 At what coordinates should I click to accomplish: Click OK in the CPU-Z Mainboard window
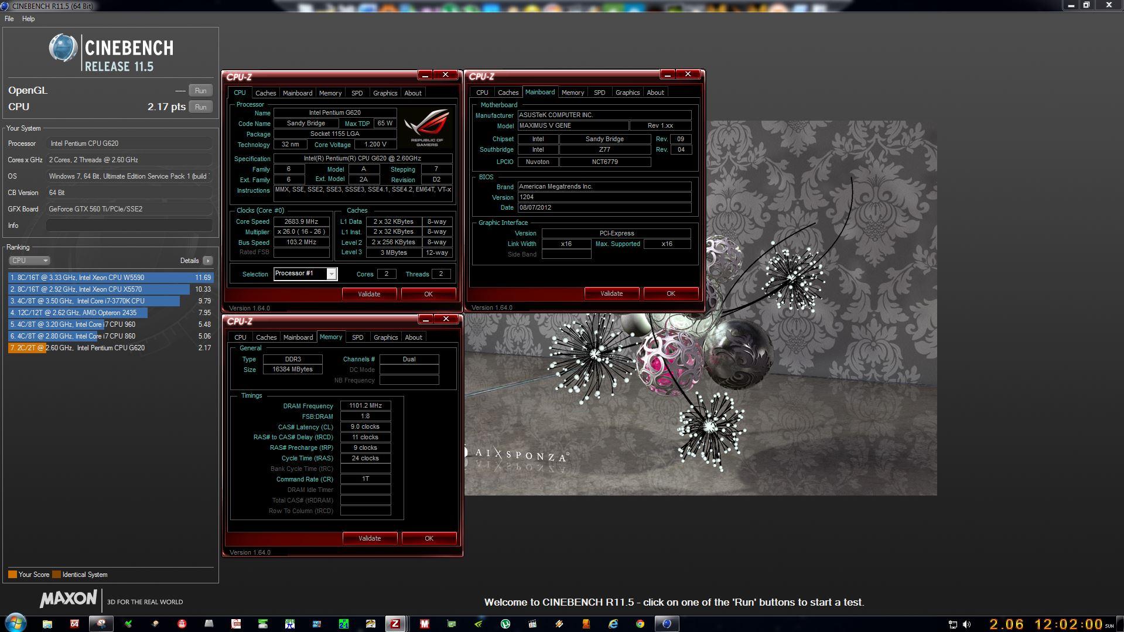[671, 293]
